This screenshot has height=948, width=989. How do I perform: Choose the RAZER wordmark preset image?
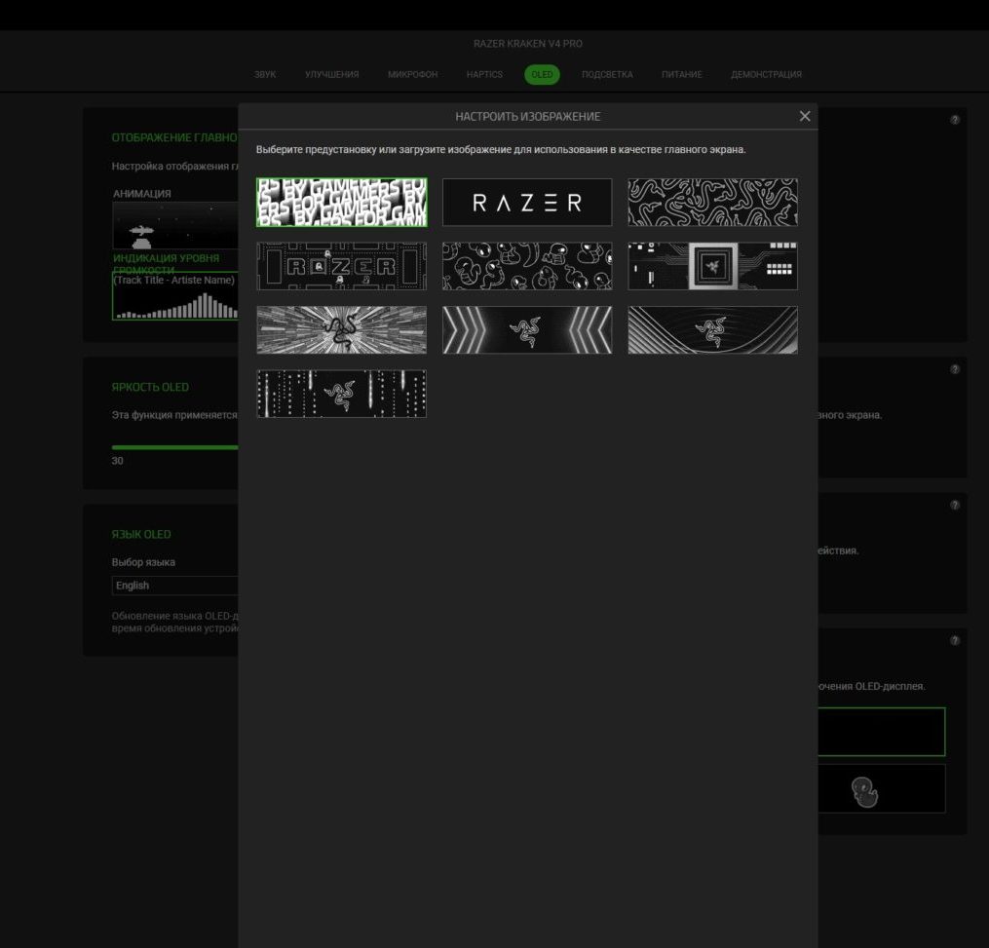527,203
